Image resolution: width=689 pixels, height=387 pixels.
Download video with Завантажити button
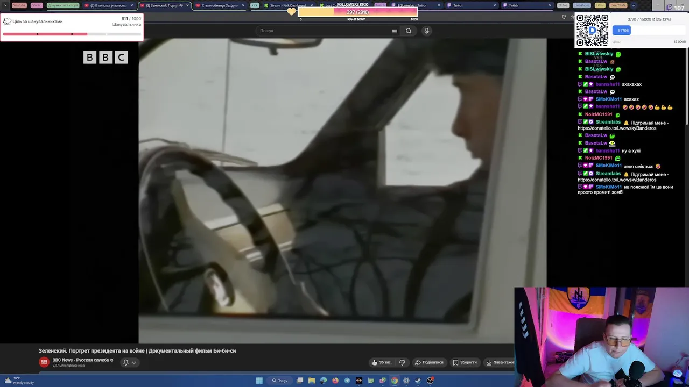[x=500, y=362]
